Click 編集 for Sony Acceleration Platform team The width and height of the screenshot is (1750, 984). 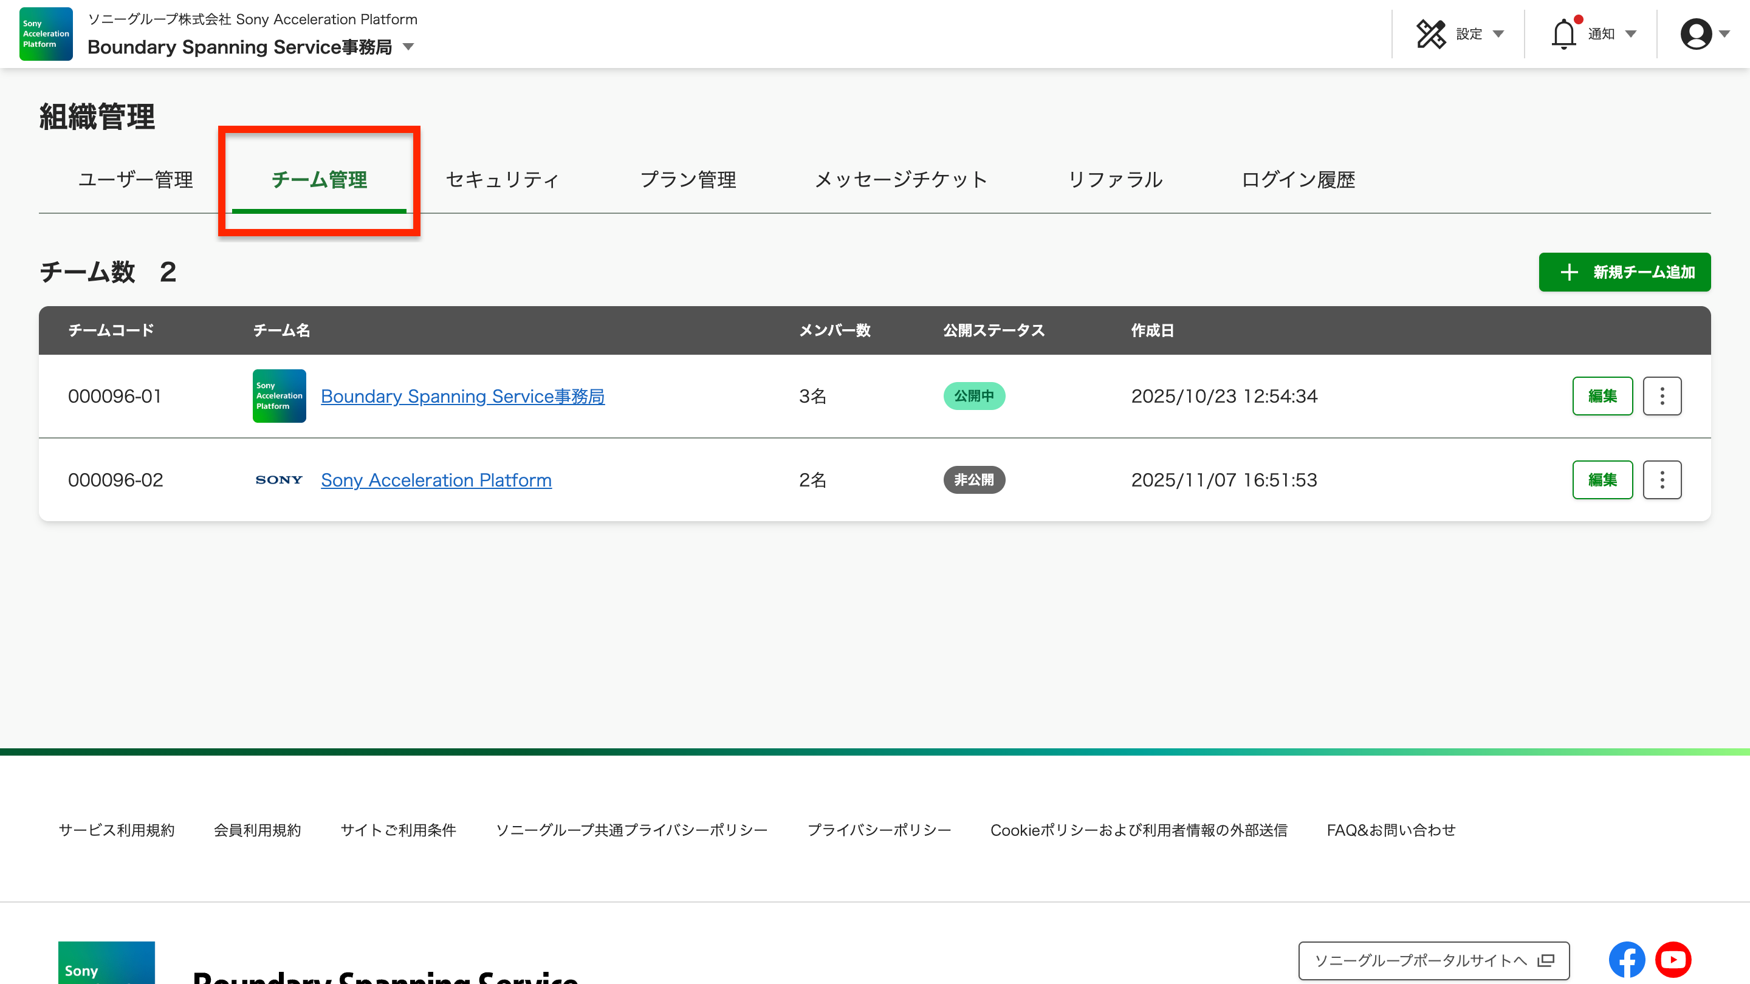tap(1602, 480)
